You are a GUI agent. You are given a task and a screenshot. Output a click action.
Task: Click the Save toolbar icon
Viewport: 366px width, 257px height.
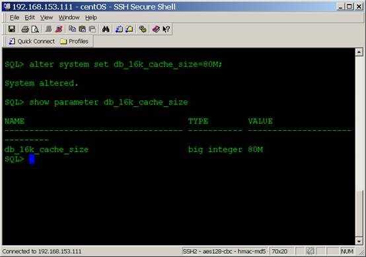(x=12, y=29)
